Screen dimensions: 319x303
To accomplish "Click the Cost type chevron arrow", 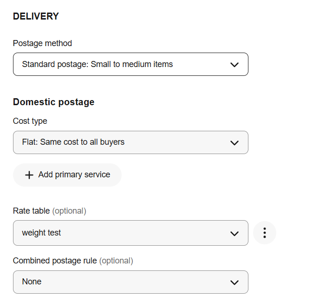I will (234, 142).
